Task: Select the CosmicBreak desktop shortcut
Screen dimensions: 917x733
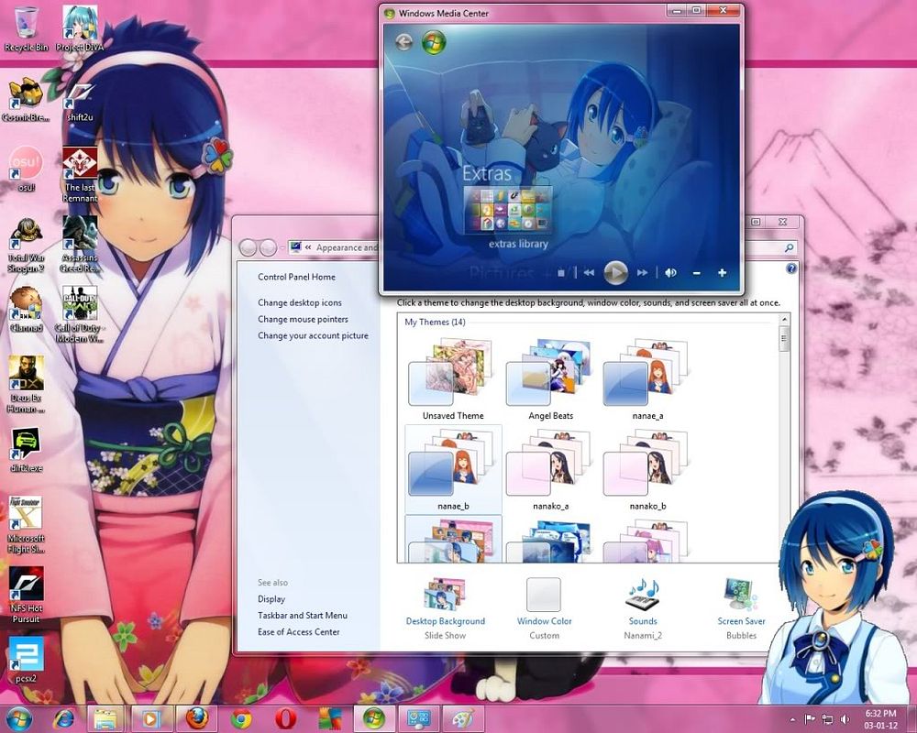Action: pos(26,99)
